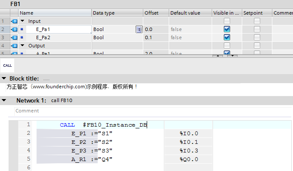Click code line E_P2 :="S2"
Image resolution: width=293 pixels, height=171 pixels.
tap(92, 142)
